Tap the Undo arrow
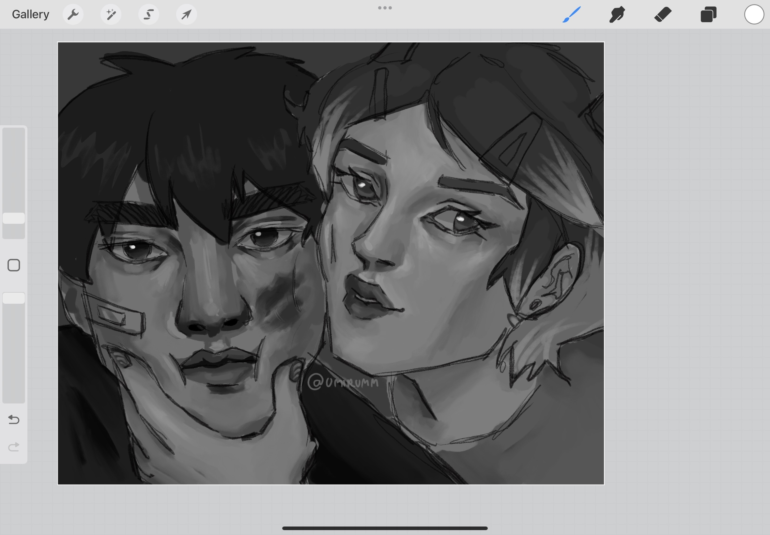Screen dimensions: 770x535 coord(14,419)
